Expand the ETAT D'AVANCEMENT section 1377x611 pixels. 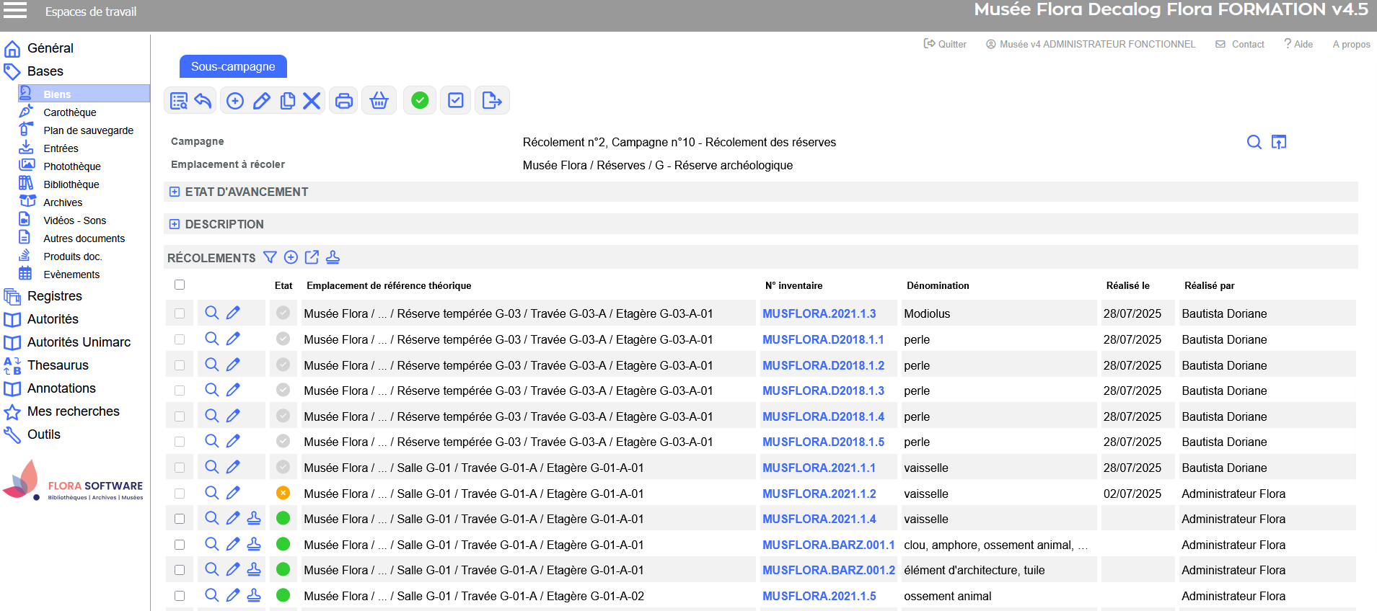(x=175, y=192)
